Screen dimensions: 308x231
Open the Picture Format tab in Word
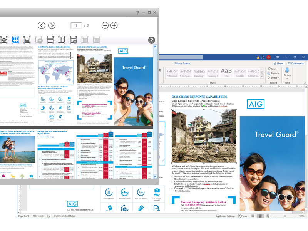tap(182, 64)
